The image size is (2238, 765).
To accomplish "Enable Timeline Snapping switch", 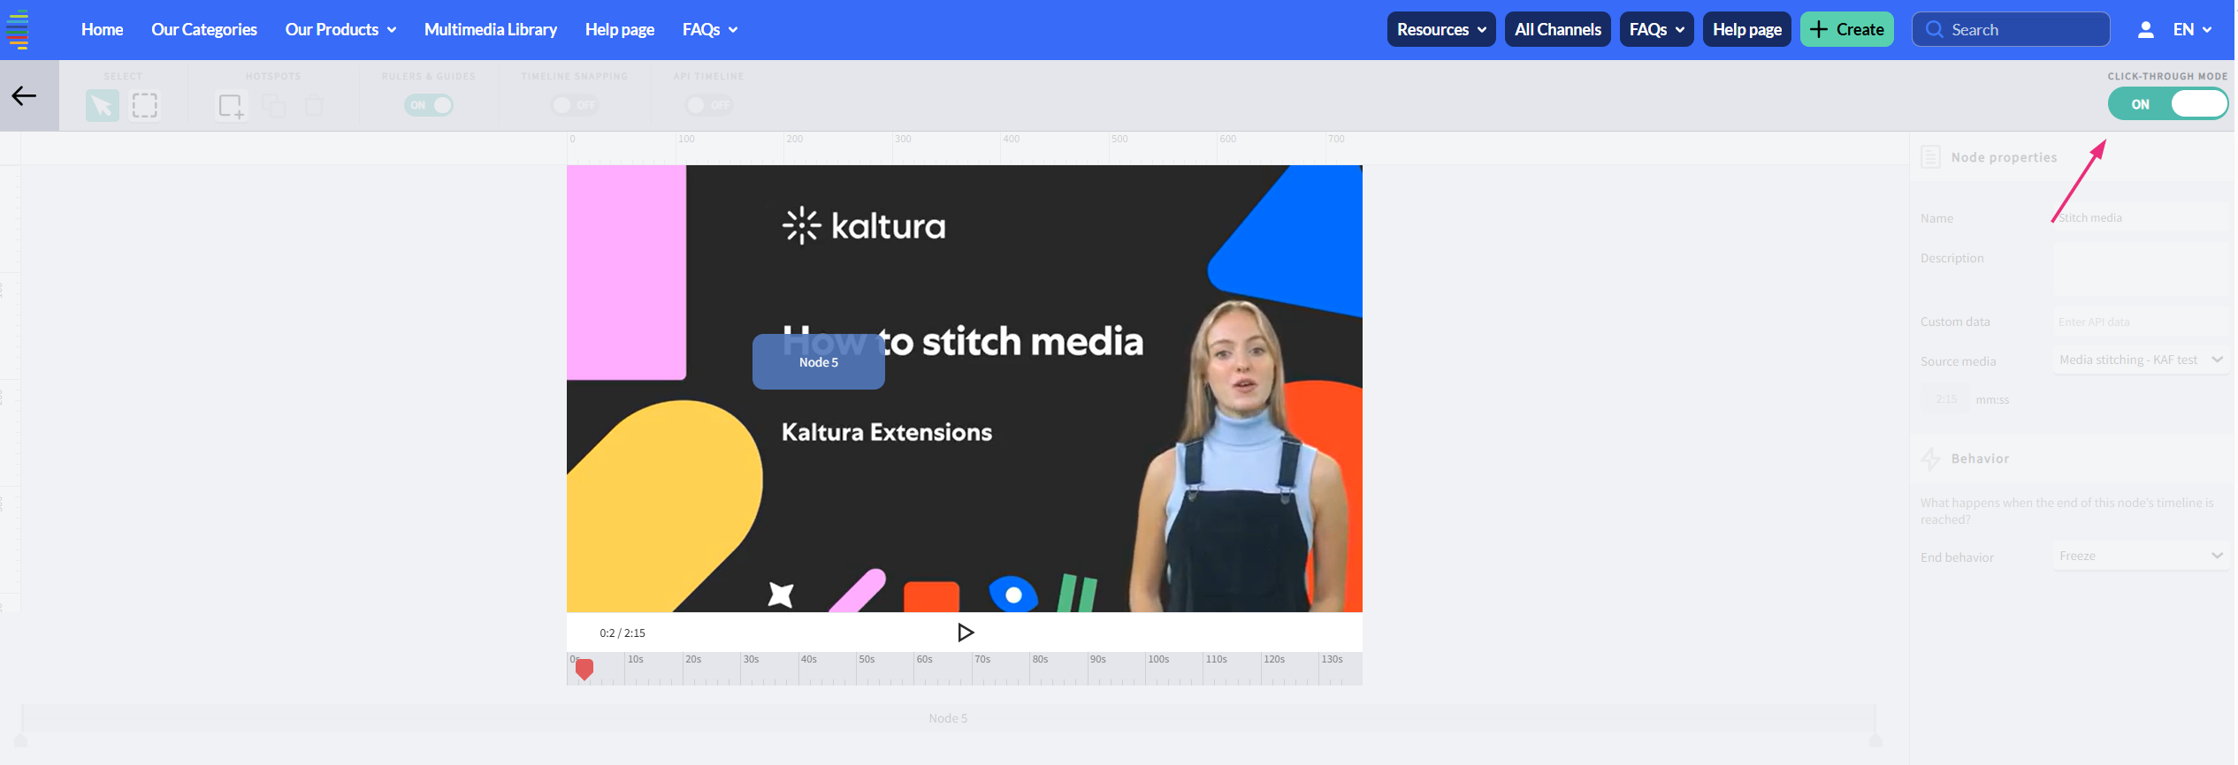I will click(x=575, y=105).
